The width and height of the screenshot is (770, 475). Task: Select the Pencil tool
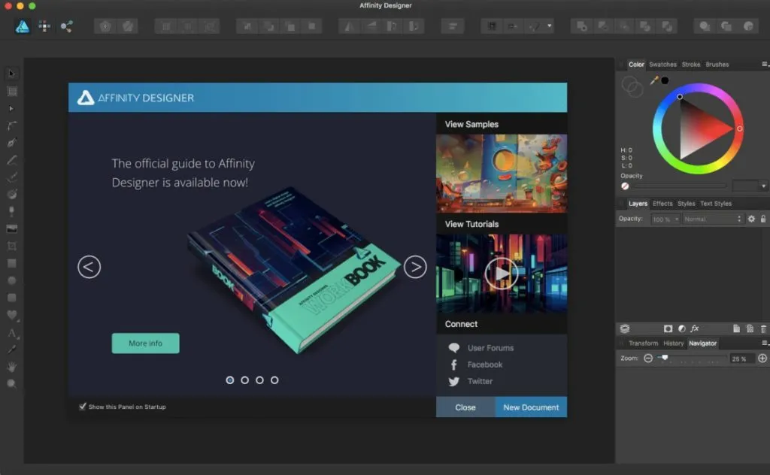point(12,160)
